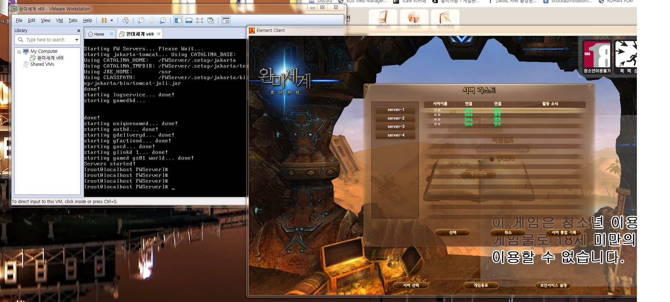
Task: Open the Shock&Innovation bookmark
Action: click(567, 1)
